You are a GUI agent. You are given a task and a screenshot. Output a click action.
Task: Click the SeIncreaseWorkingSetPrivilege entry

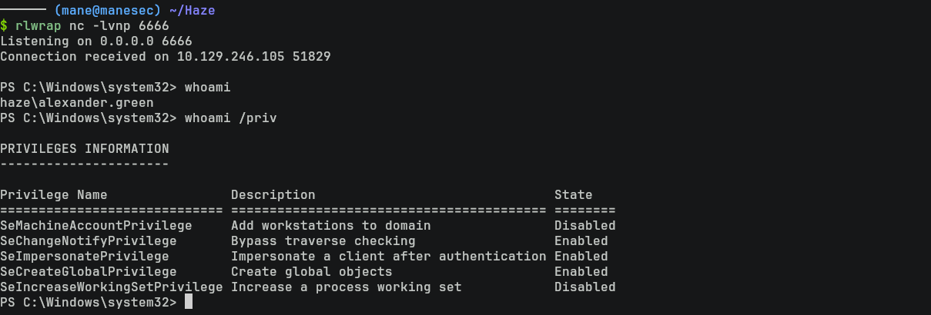[x=112, y=287]
